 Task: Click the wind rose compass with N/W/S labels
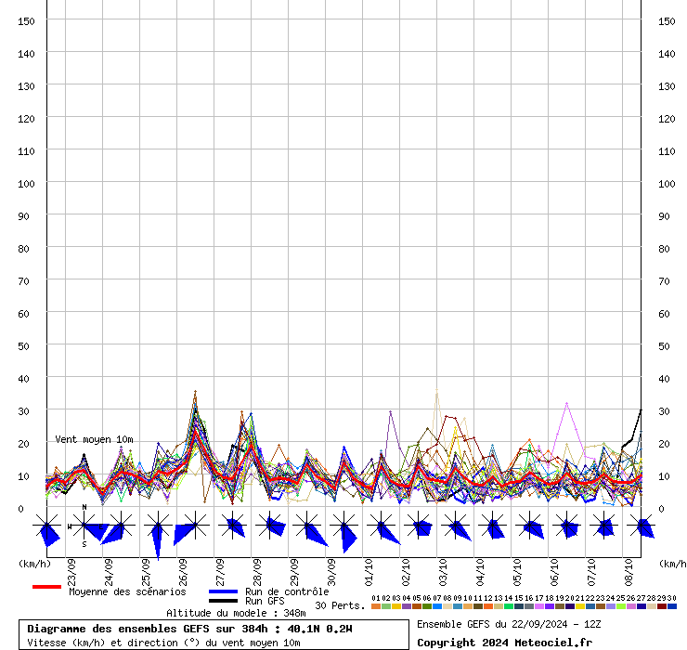[x=84, y=526]
